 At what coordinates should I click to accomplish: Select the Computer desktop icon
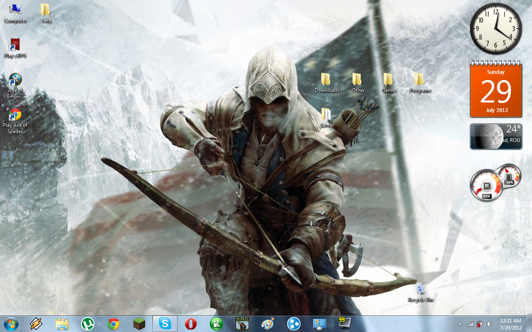pyautogui.click(x=15, y=13)
